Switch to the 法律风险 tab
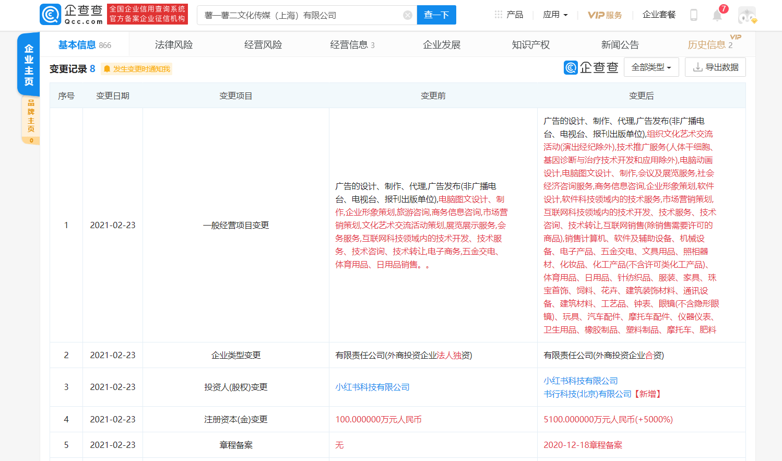 (174, 45)
